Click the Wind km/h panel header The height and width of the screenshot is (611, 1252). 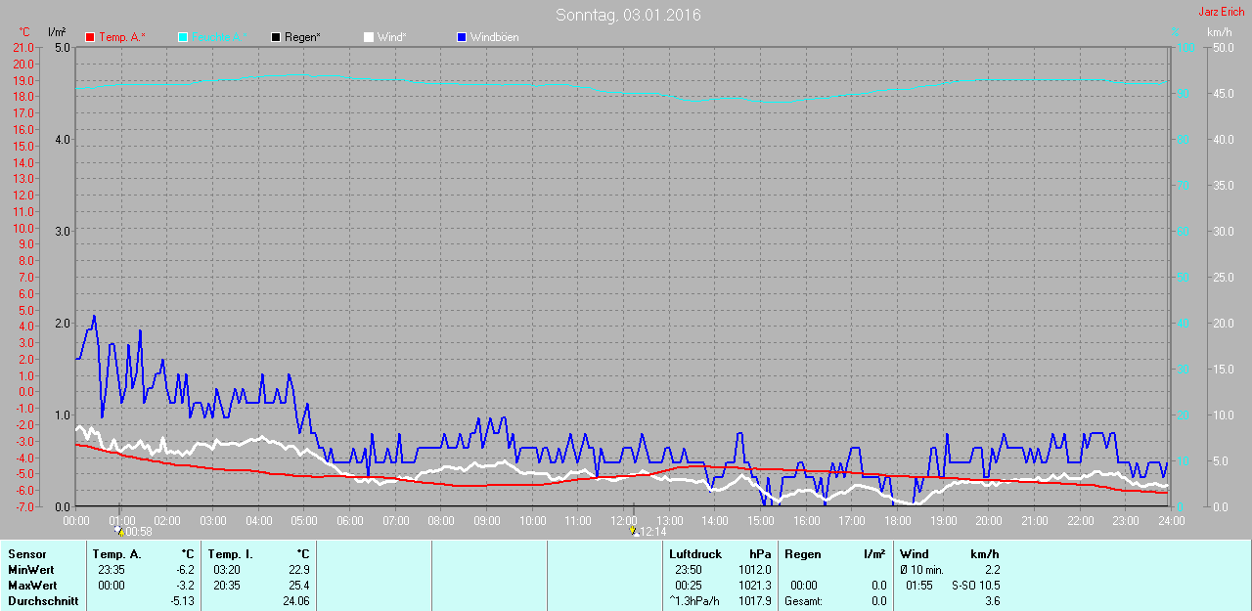point(949,554)
